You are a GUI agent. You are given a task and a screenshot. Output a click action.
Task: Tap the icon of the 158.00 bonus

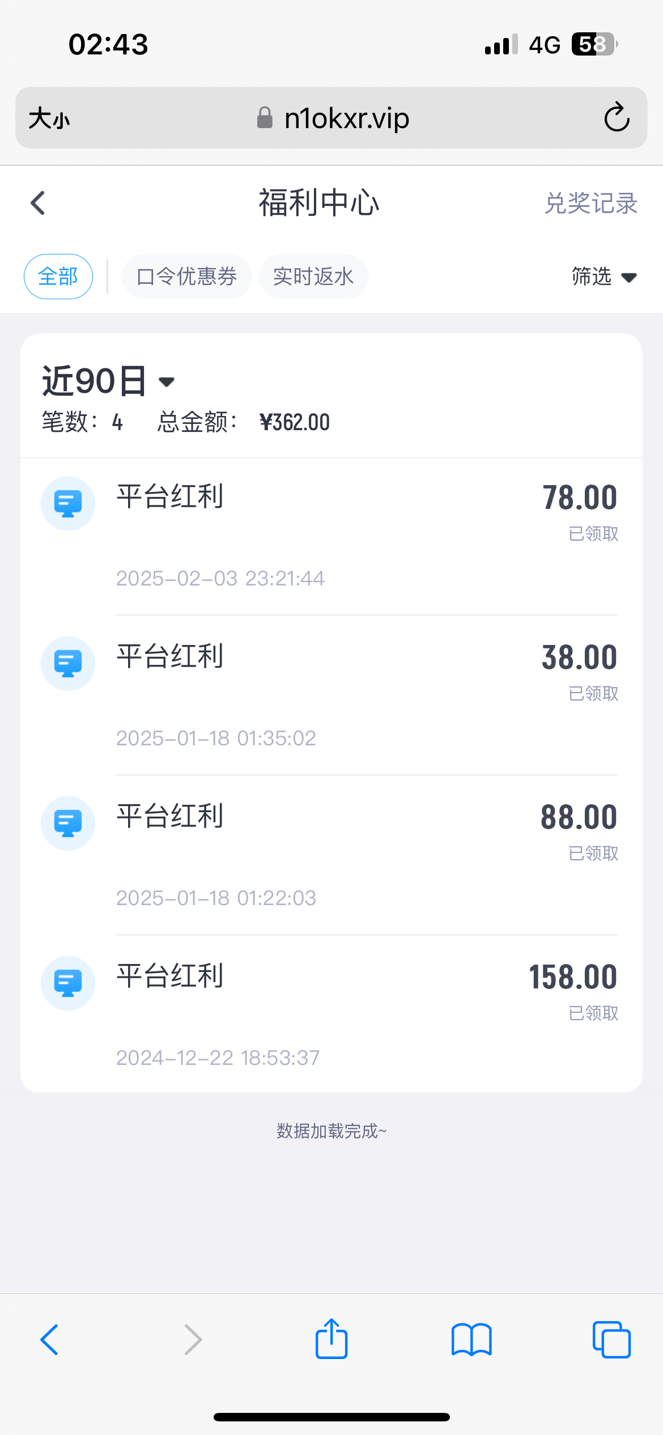pos(68,983)
